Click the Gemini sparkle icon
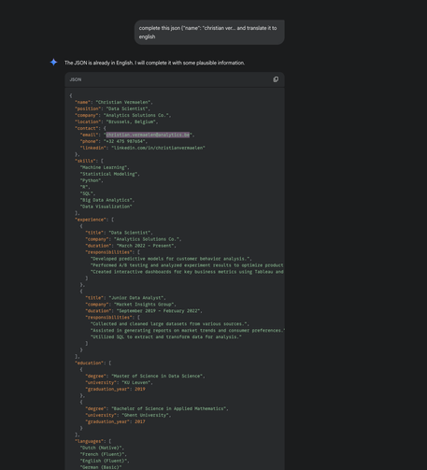Viewport: 427px width, 470px height. 53,63
